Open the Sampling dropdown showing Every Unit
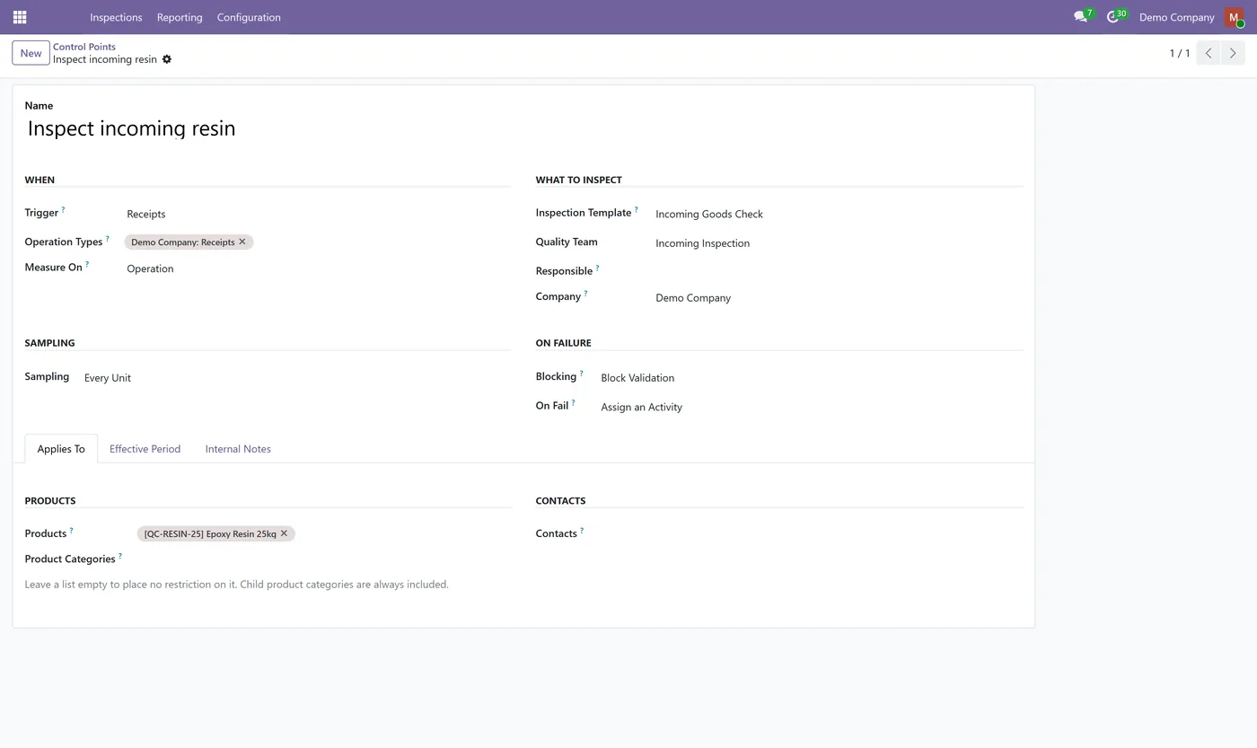Viewport: 1257px width, 748px height. pyautogui.click(x=296, y=378)
